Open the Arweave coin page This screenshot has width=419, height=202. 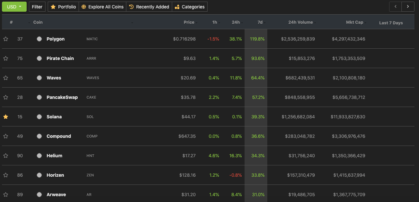[x=56, y=195]
